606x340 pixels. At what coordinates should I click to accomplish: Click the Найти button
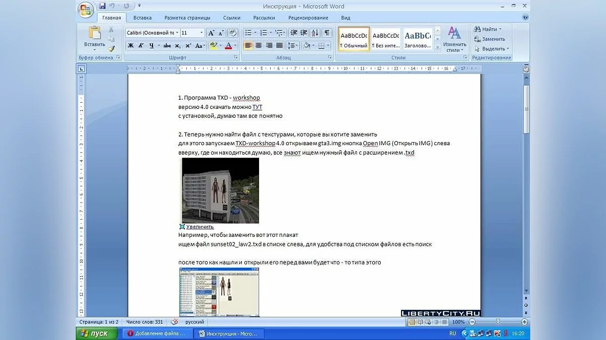(488, 29)
